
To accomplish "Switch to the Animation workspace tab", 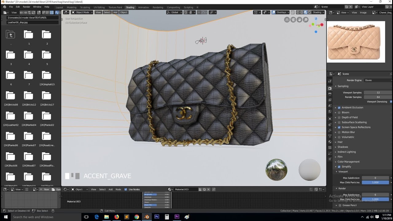I will pyautogui.click(x=143, y=7).
